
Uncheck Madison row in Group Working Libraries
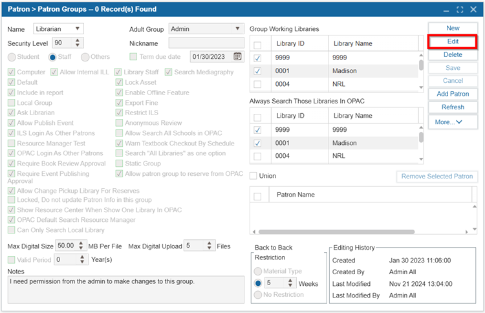point(257,71)
